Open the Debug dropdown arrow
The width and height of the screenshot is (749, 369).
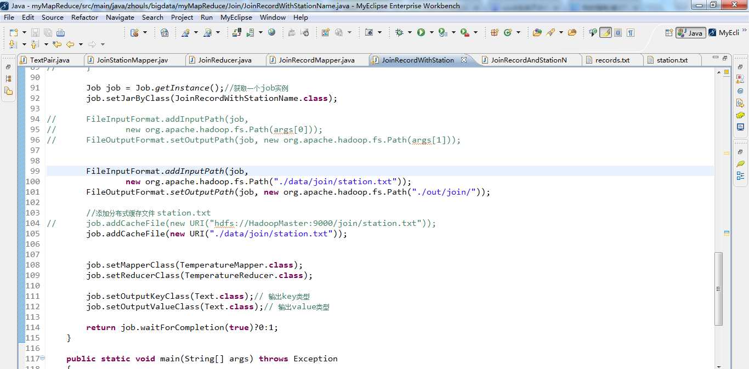coord(410,32)
